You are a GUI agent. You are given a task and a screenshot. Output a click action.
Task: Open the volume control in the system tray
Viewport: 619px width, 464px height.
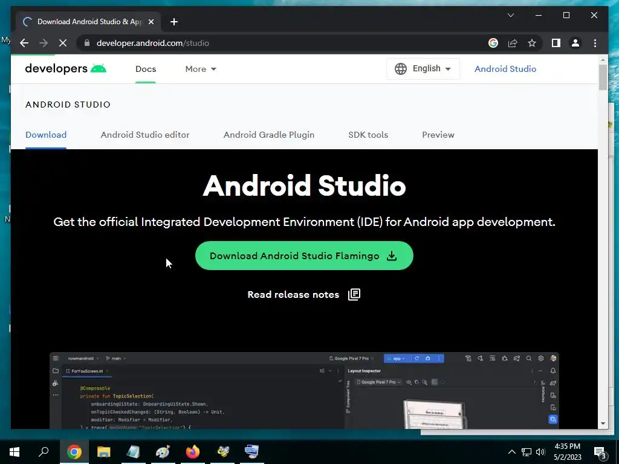click(x=540, y=452)
